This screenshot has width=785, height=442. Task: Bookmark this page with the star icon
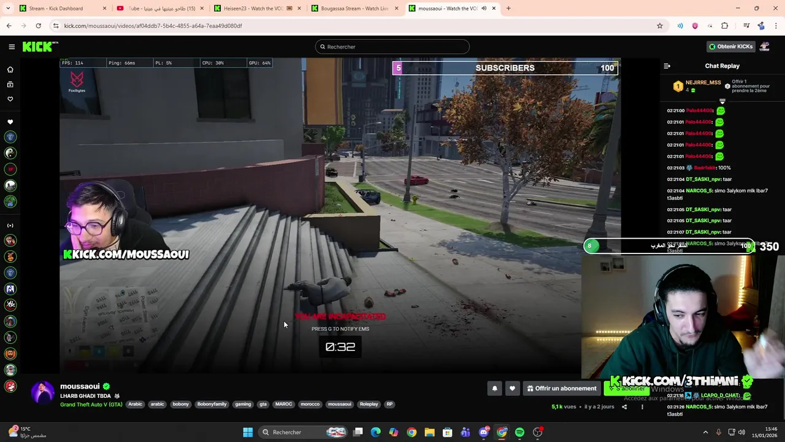660,26
